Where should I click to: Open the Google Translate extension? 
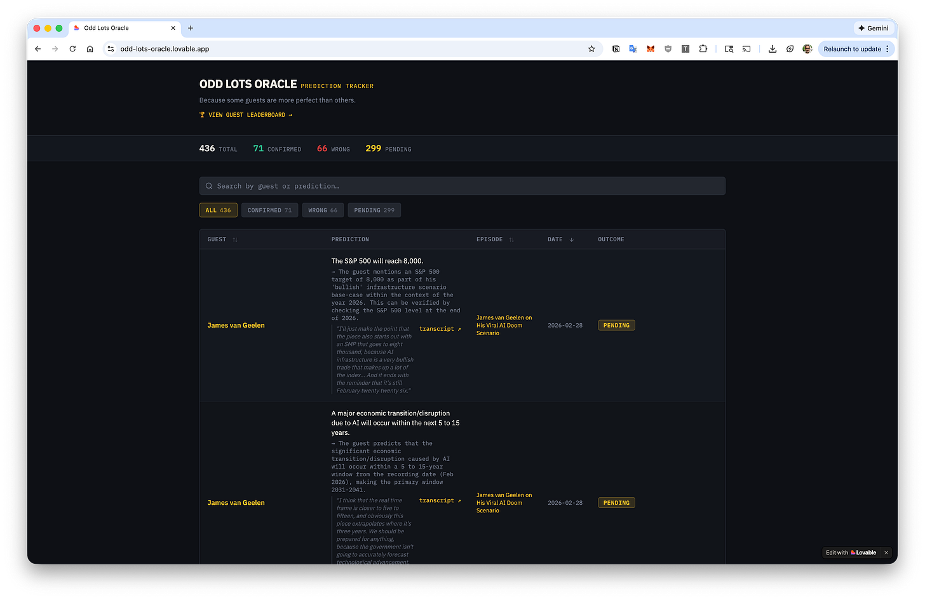click(633, 49)
